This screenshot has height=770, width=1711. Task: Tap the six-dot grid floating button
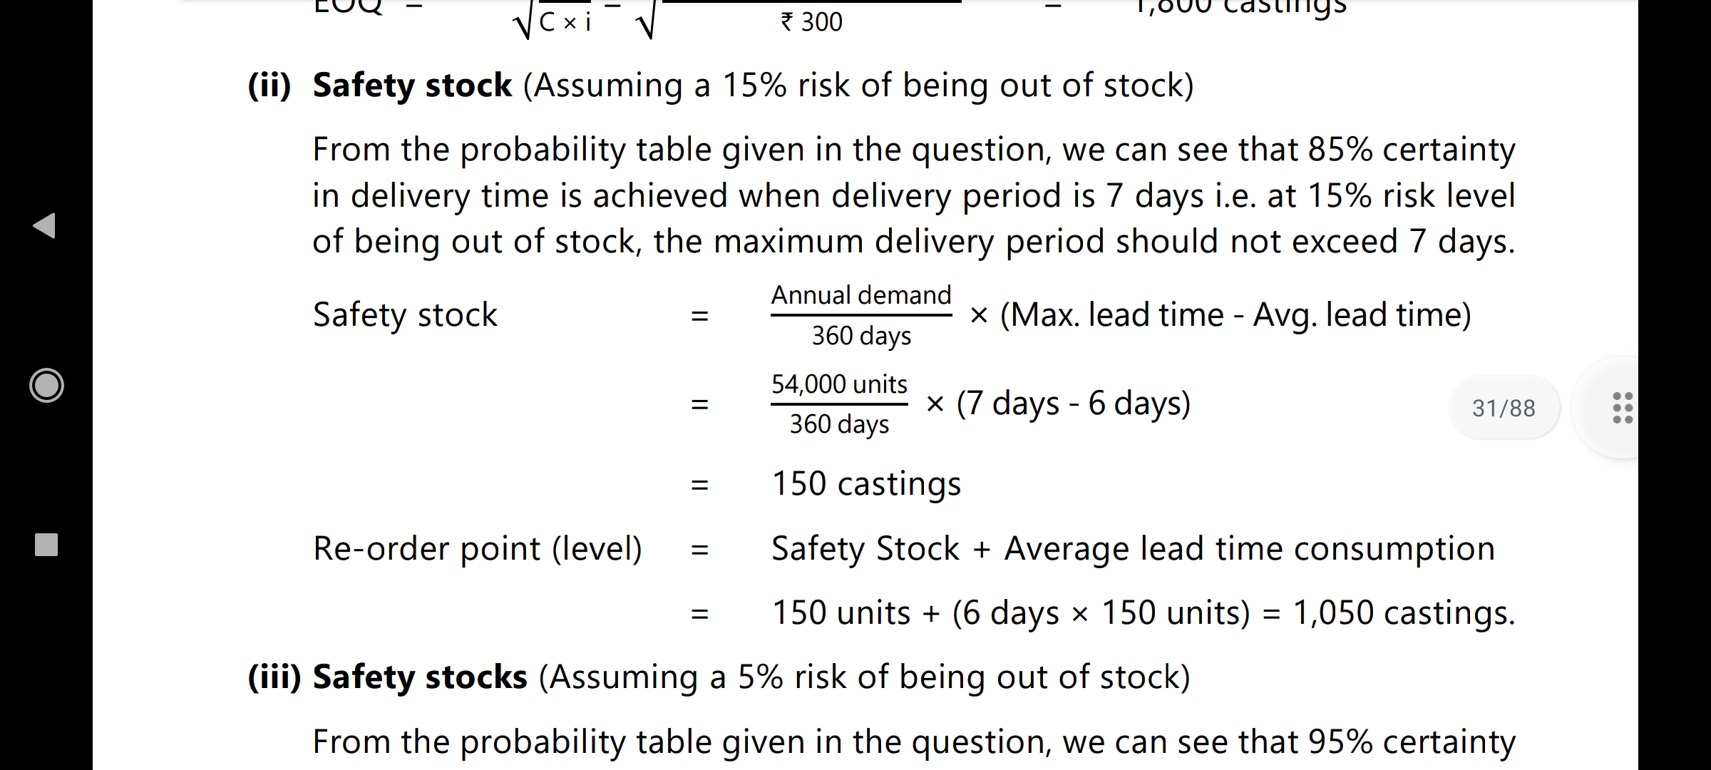(x=1623, y=408)
